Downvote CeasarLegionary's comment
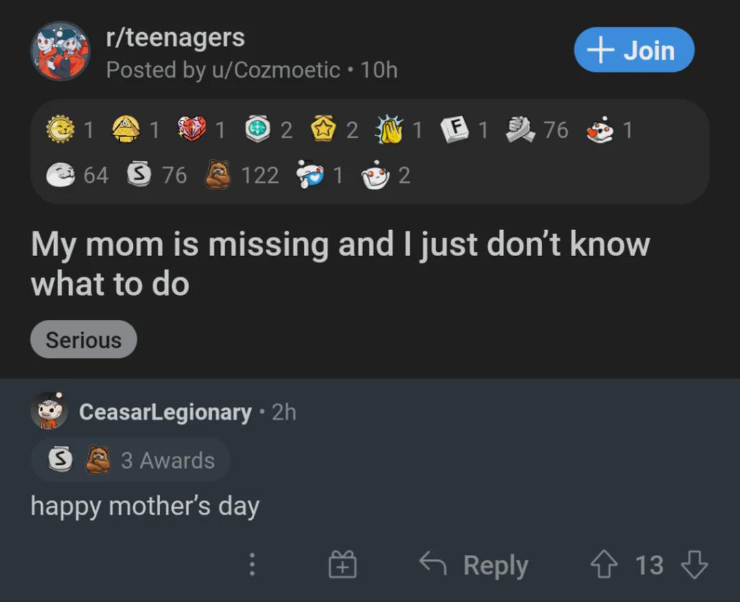The width and height of the screenshot is (740, 602). coord(694,564)
